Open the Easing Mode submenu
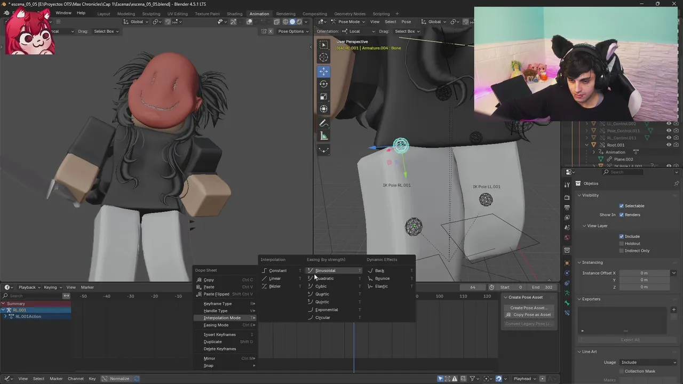683x384 pixels. (x=225, y=325)
